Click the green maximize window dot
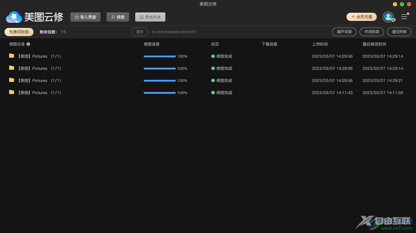Viewport: 416px width, 233px height. 402,4
